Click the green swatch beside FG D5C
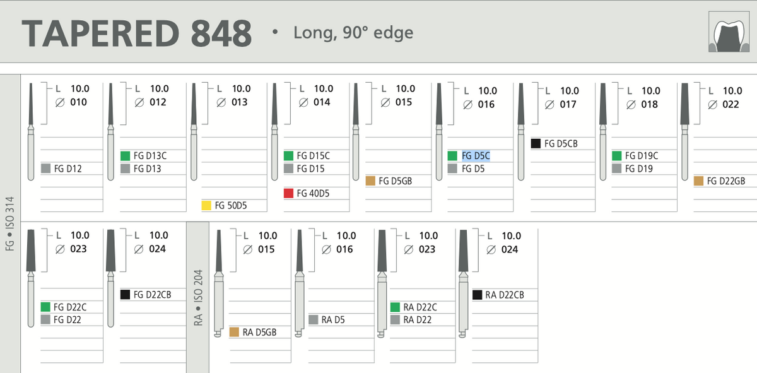Image resolution: width=757 pixels, height=373 pixels. [x=452, y=155]
